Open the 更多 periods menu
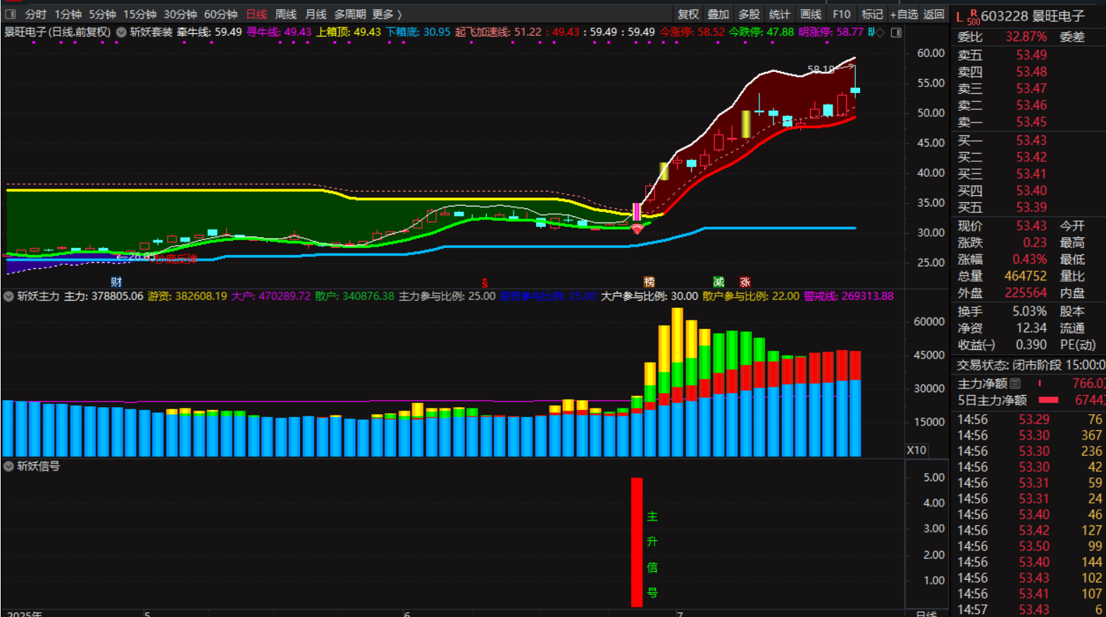Viewport: 1106px width, 617px height. pos(386,14)
